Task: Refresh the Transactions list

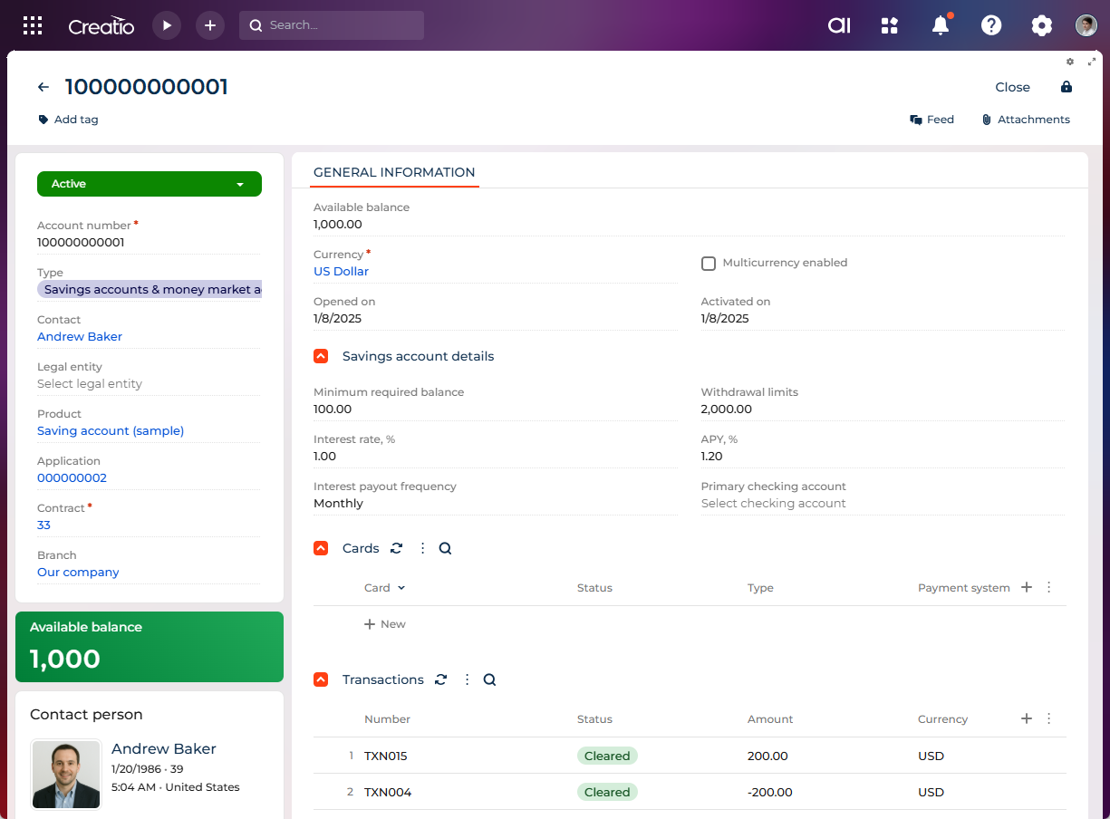Action: (441, 679)
